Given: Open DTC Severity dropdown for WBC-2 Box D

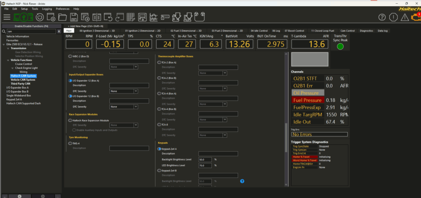Looking at the screenshot, I should click(124, 67).
